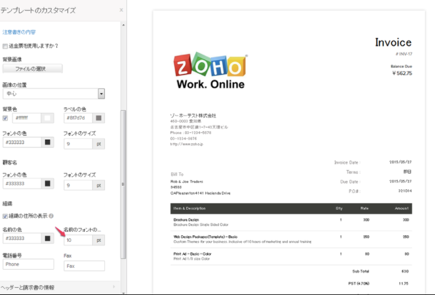Click the Brochure Design line item
The width and height of the screenshot is (435, 295).
[186, 219]
